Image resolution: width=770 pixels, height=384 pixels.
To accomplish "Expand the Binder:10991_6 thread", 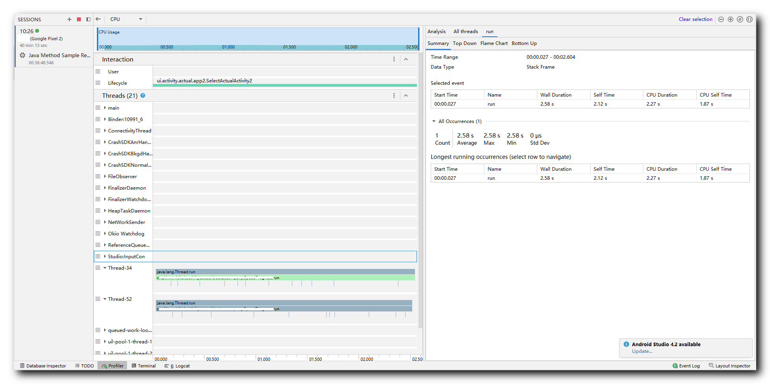I will tap(105, 119).
